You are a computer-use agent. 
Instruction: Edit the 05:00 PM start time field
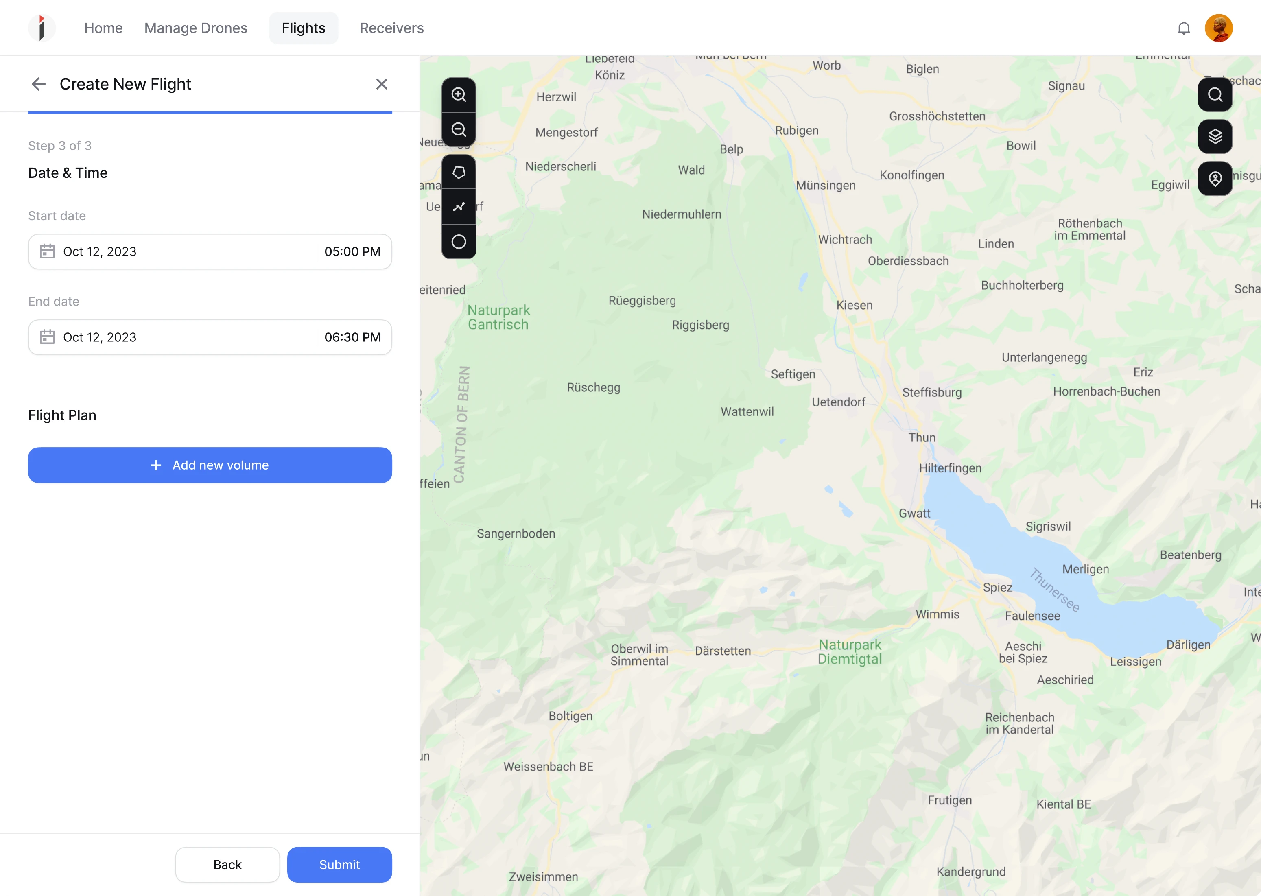(x=352, y=251)
